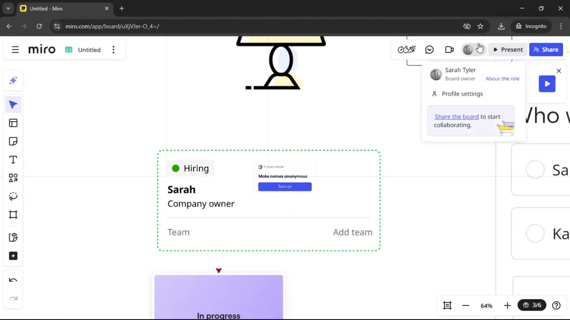Screen dimensions: 570x320
Task: Select the In progress purple card
Action: (218, 297)
